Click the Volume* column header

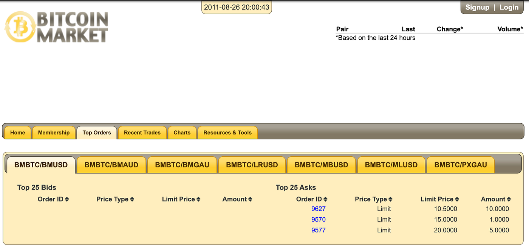[510, 29]
